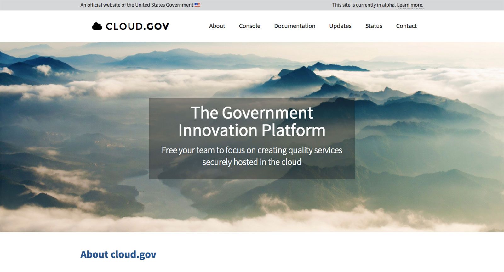
Task: Open the Documentation page
Action: [x=295, y=26]
